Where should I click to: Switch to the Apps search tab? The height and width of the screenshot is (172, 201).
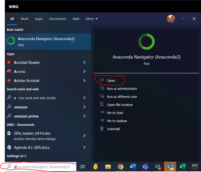[x=39, y=19]
